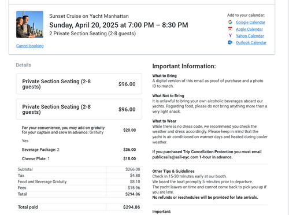289x215 pixels.
Task: Click the $20.00 gratuity amount
Action: pyautogui.click(x=129, y=130)
